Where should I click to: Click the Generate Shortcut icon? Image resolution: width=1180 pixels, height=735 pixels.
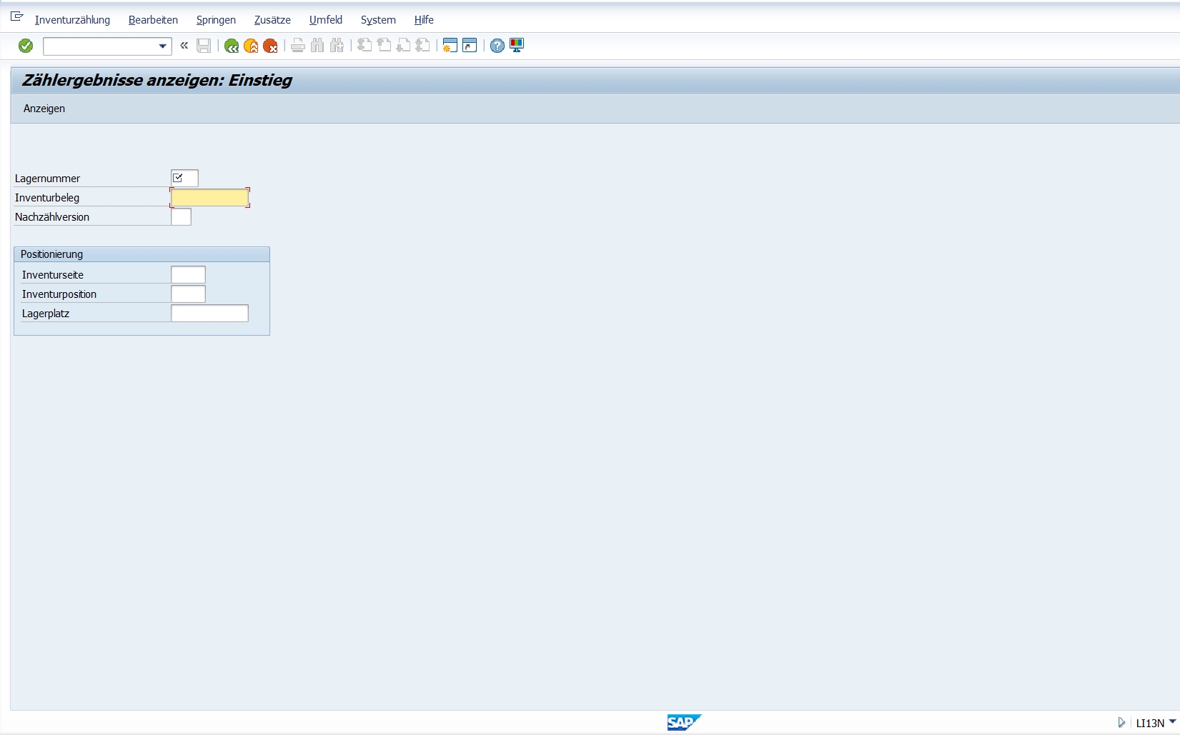(x=470, y=46)
